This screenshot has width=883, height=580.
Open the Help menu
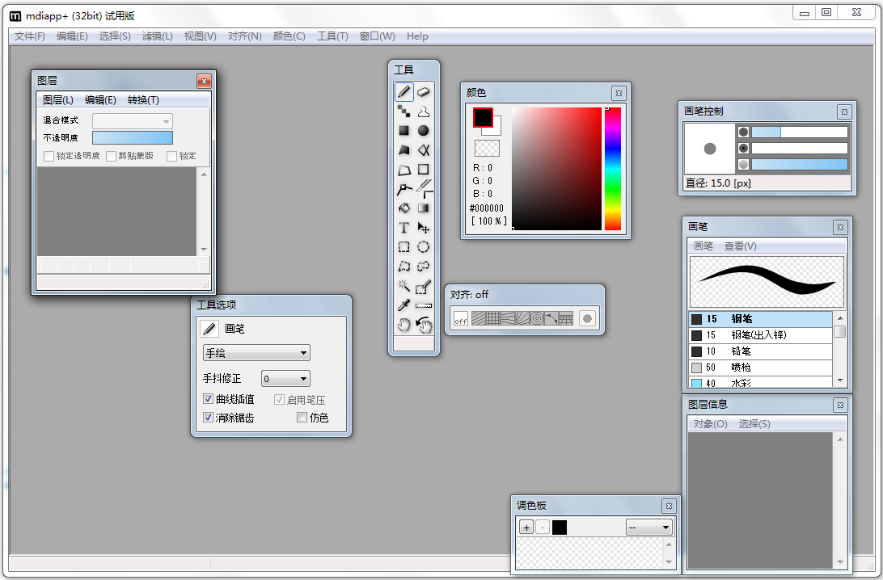[417, 36]
